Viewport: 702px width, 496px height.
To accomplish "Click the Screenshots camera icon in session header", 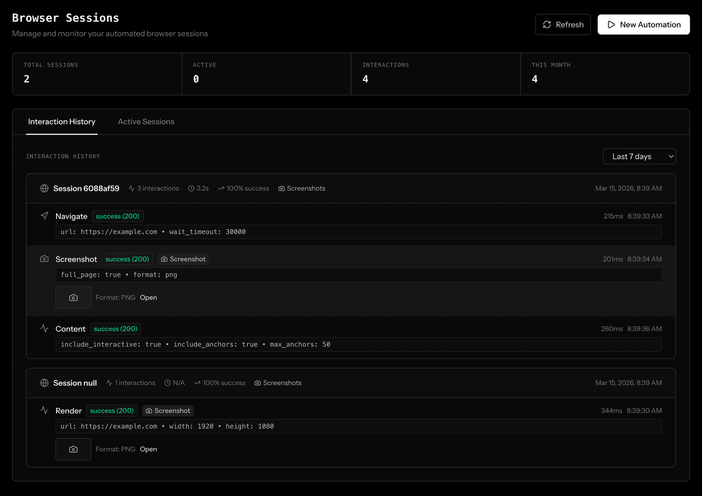I will [x=281, y=188].
